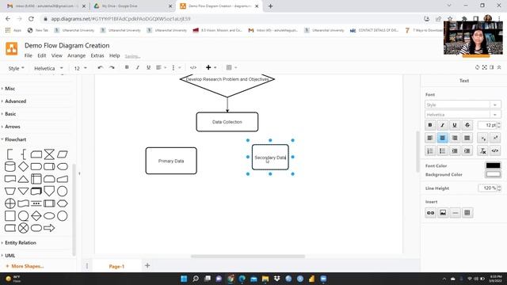Click the horizontal scrollbar below the canvas
507x285 pixels.
248,256
